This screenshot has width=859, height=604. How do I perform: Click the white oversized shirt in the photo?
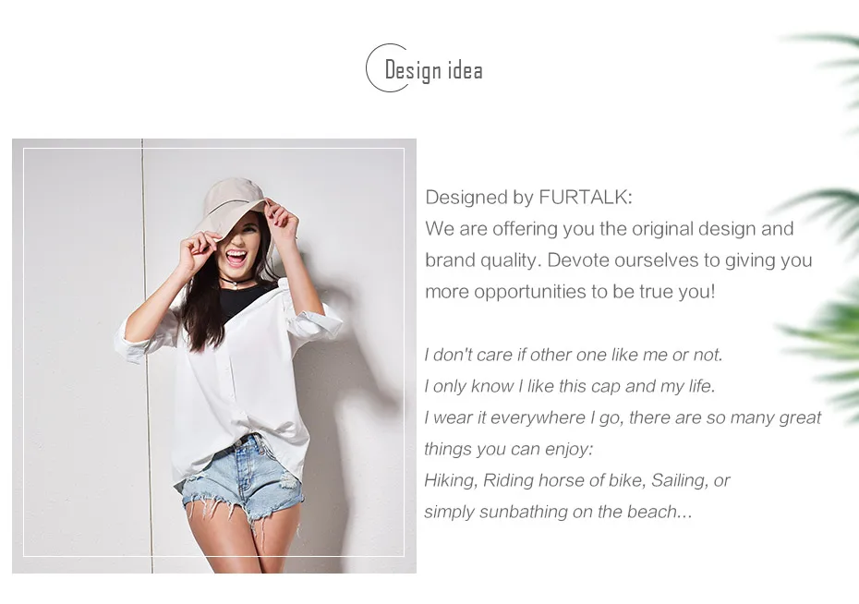[230, 378]
